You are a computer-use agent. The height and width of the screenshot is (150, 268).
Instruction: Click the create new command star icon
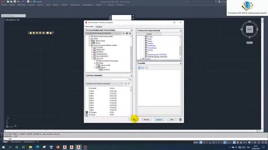point(129,84)
